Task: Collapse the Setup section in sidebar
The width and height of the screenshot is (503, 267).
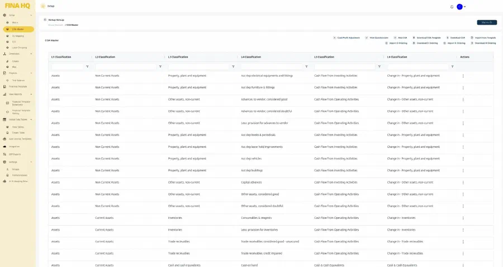Action: 31,15
